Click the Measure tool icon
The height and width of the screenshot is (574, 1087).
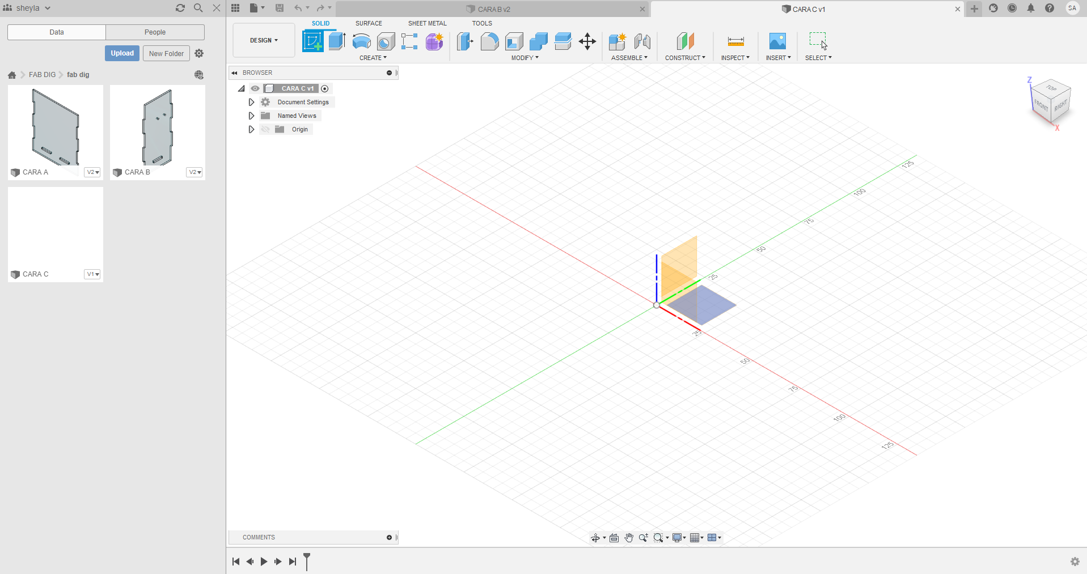(x=735, y=41)
